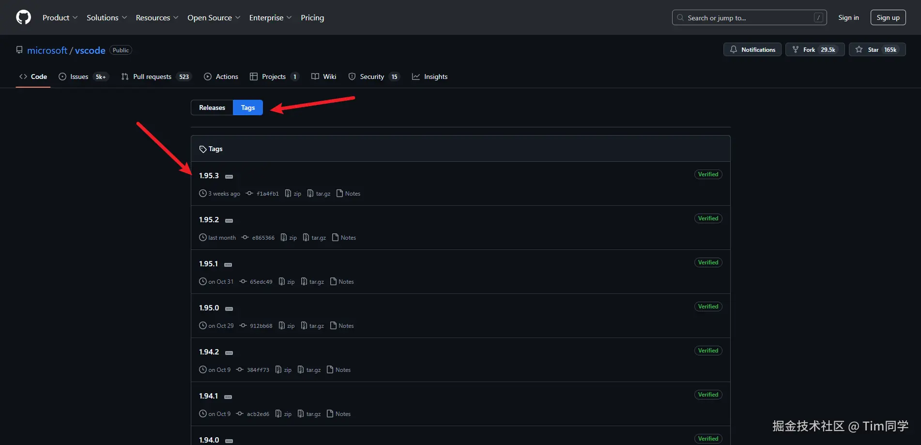Screen dimensions: 921x445
Task: Fork the repository
Action: click(815, 49)
